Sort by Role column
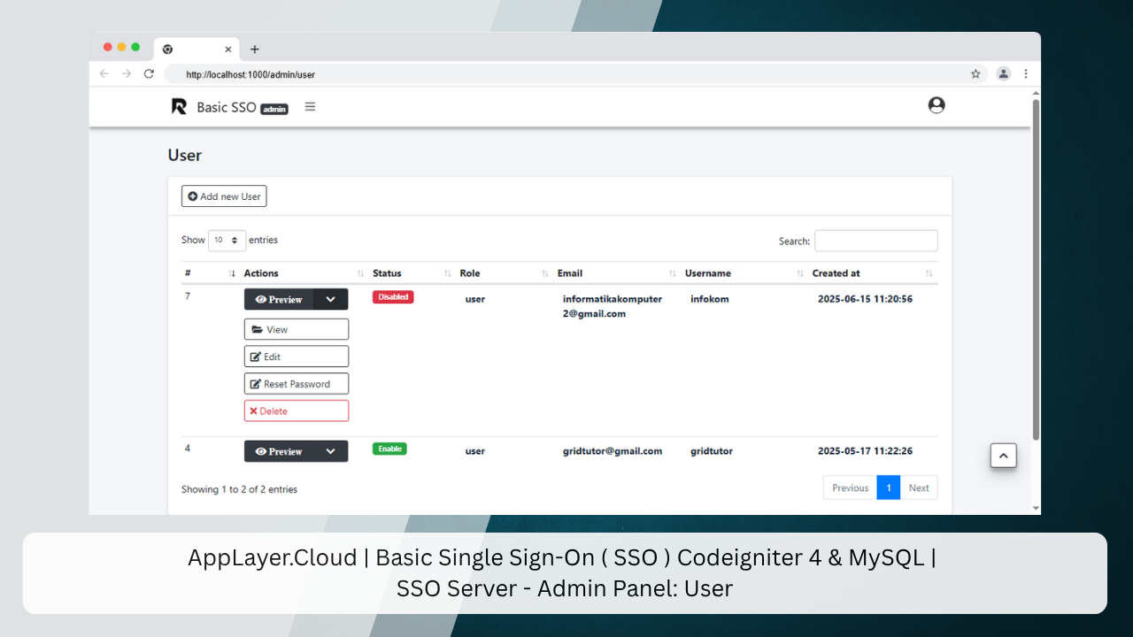 [505, 273]
